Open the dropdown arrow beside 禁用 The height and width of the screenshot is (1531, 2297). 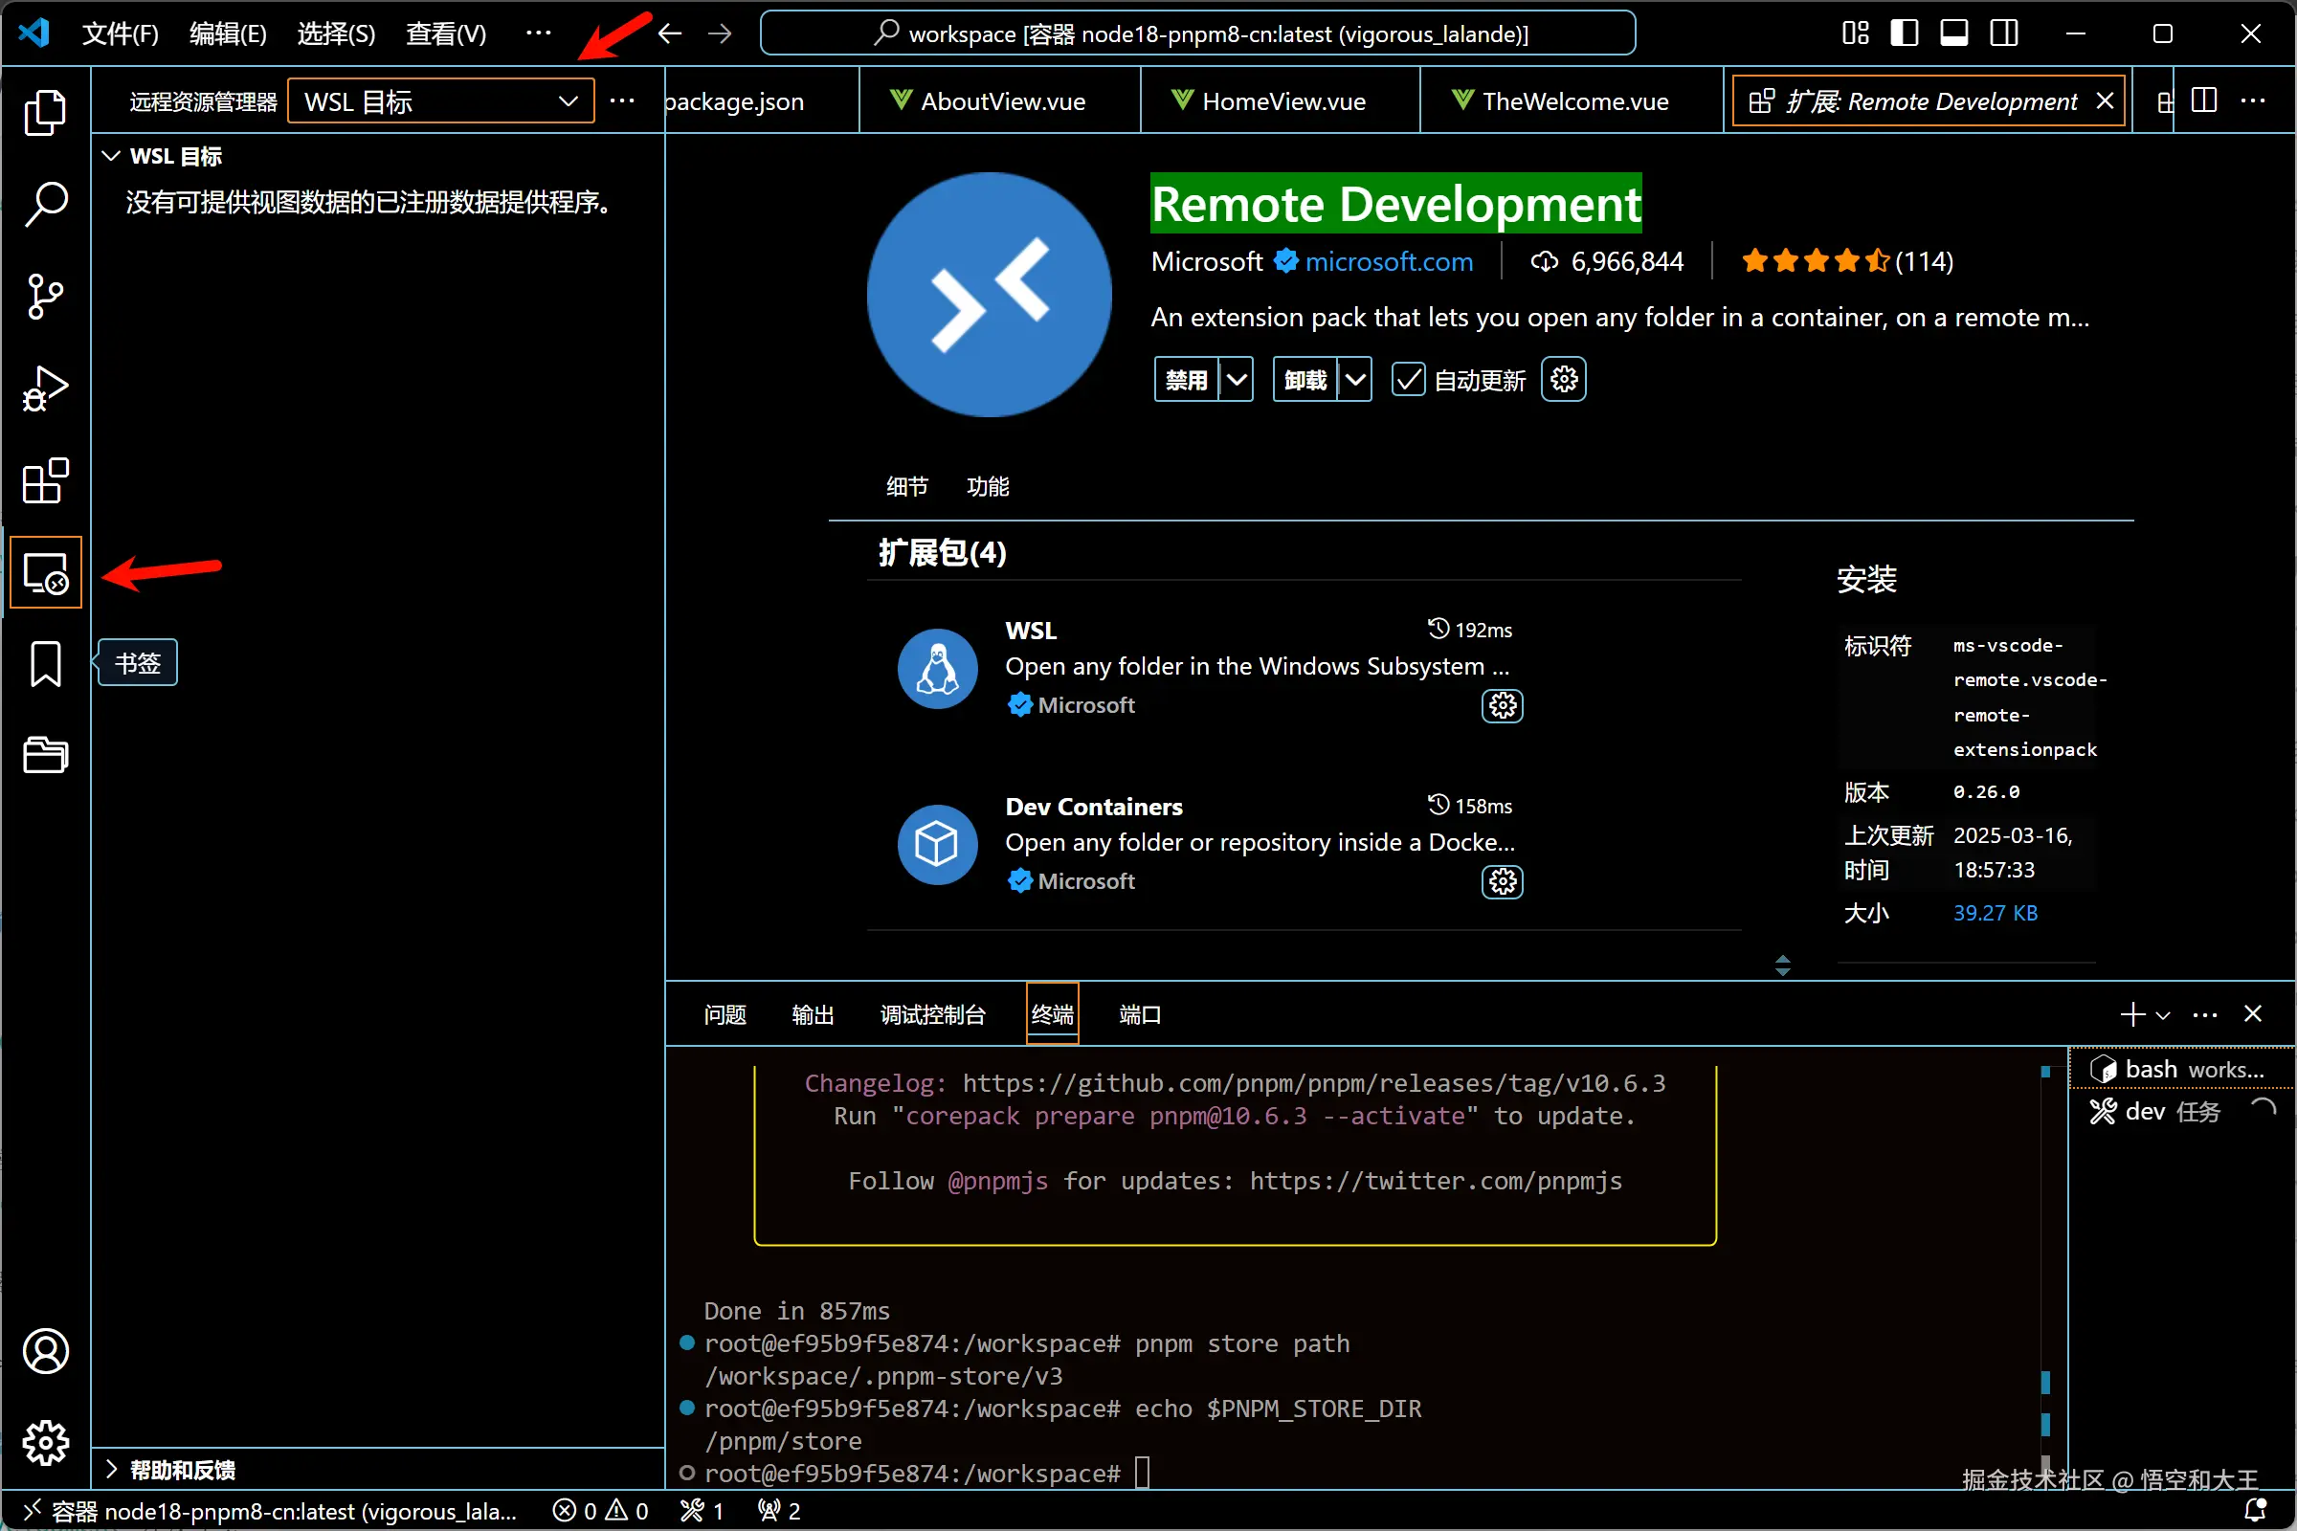click(1238, 380)
